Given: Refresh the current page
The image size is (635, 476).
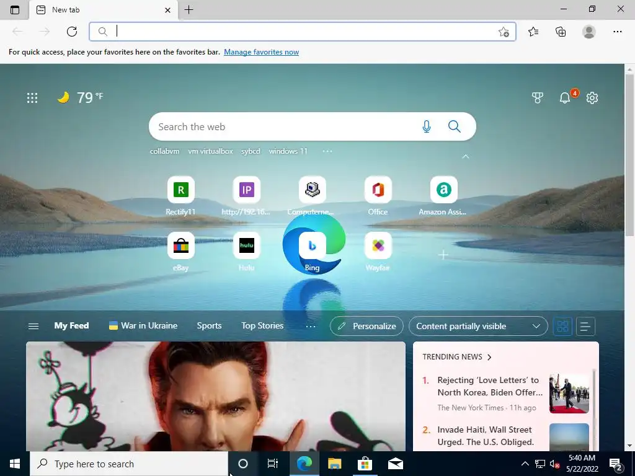Looking at the screenshot, I should (72, 32).
